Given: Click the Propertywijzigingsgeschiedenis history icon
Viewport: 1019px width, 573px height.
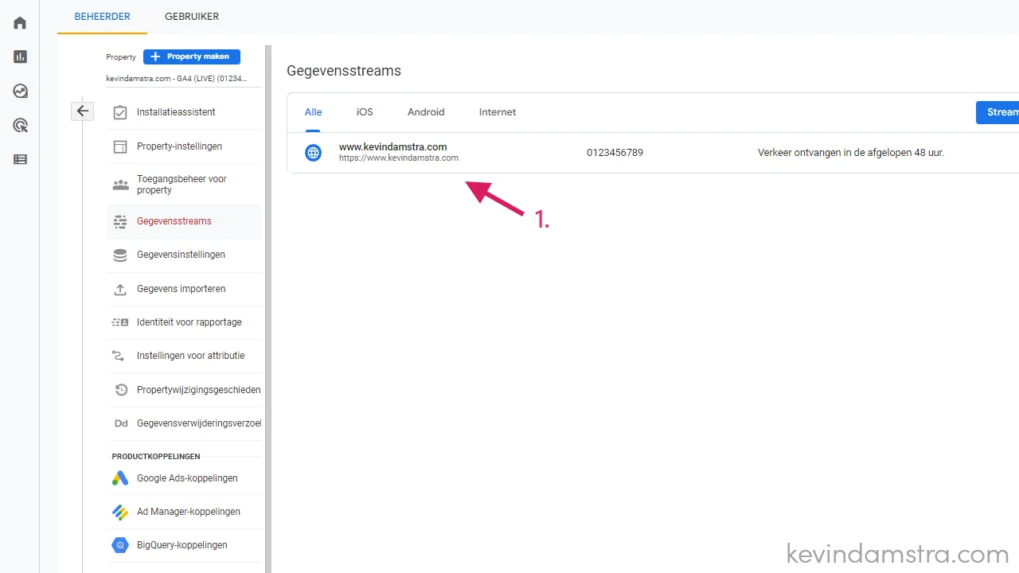Looking at the screenshot, I should [x=120, y=390].
